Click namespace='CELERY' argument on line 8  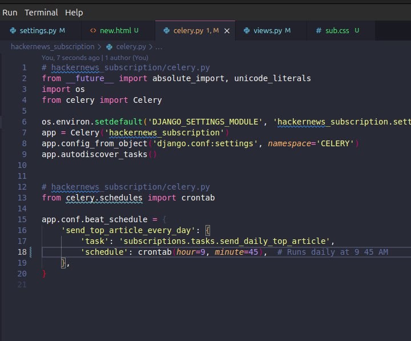311,143
